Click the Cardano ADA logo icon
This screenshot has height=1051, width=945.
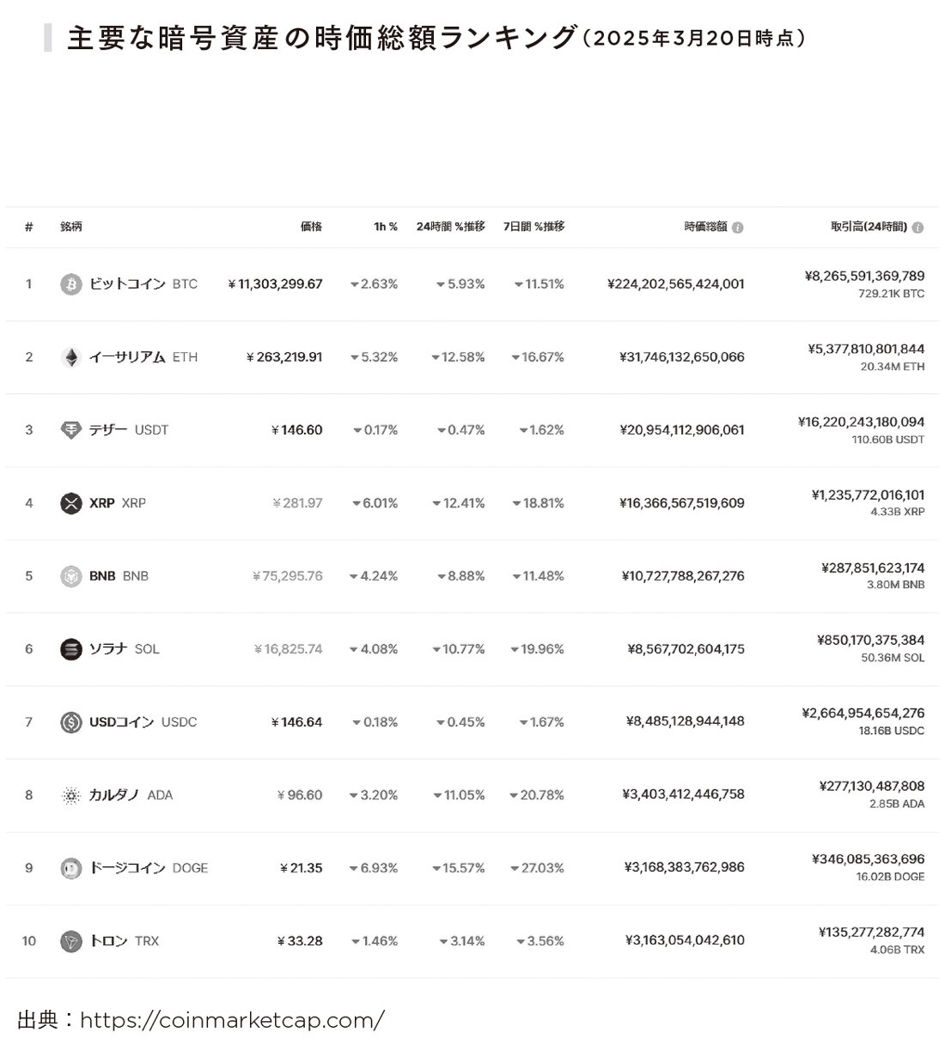pyautogui.click(x=71, y=795)
